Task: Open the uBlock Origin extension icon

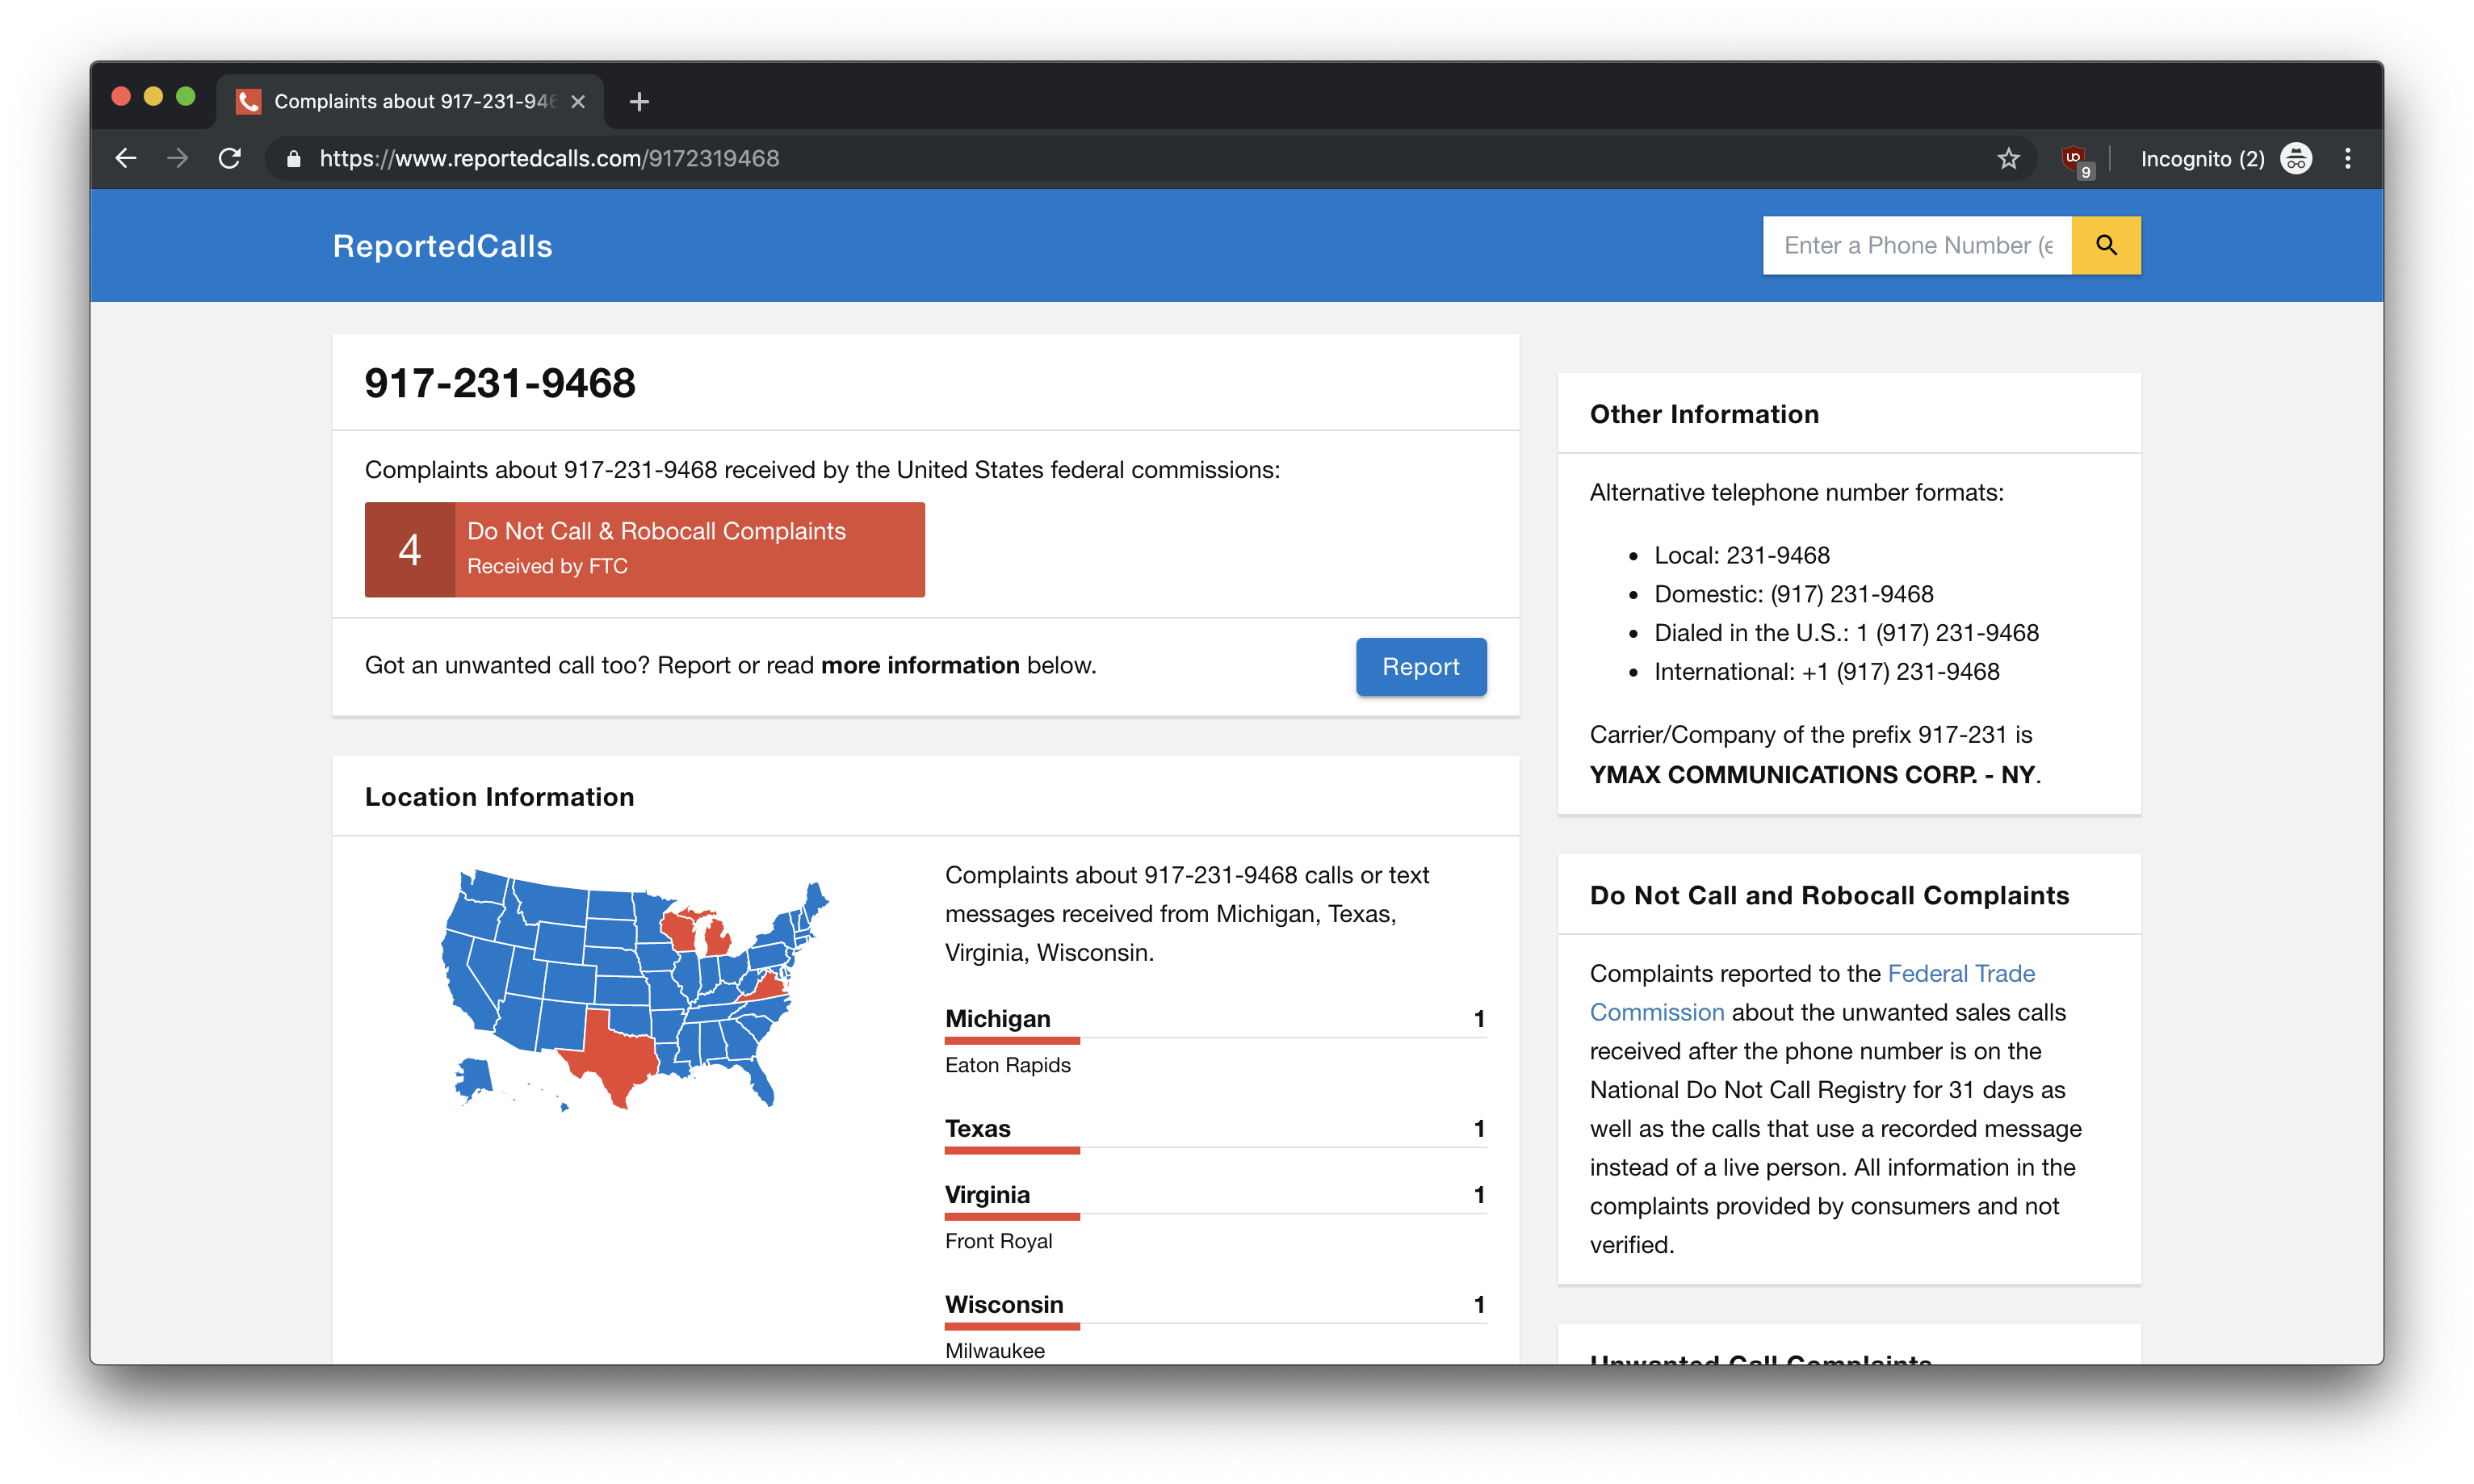Action: tap(2075, 159)
